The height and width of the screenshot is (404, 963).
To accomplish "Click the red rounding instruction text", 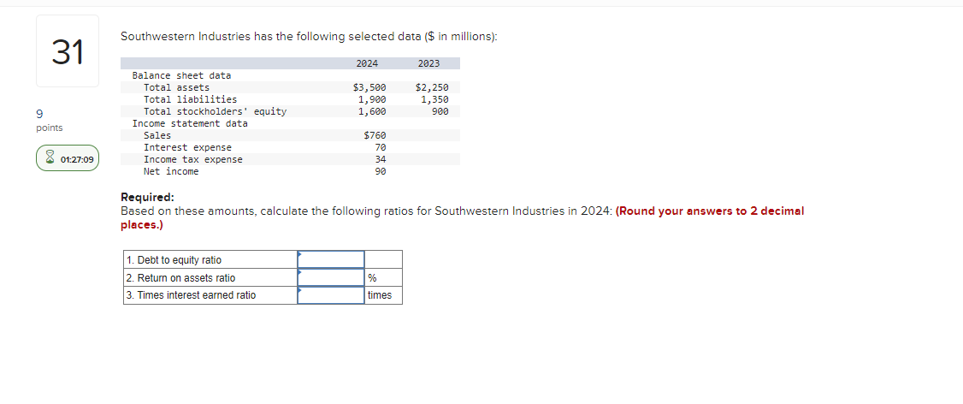I will (x=462, y=217).
